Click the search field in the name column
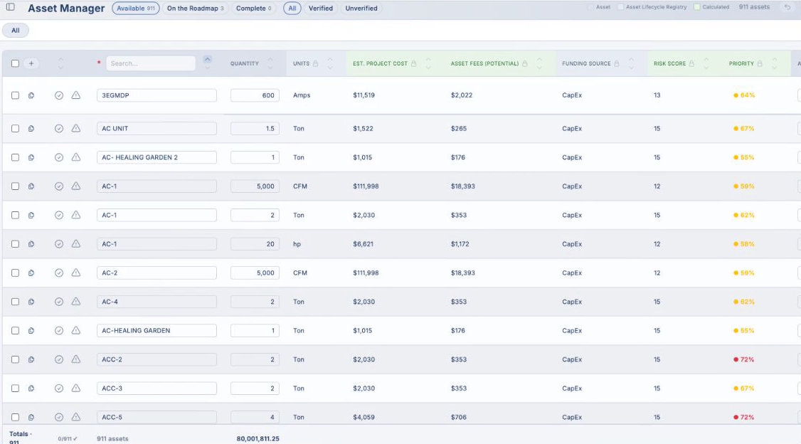Image resolution: width=801 pixels, height=444 pixels. click(151, 63)
